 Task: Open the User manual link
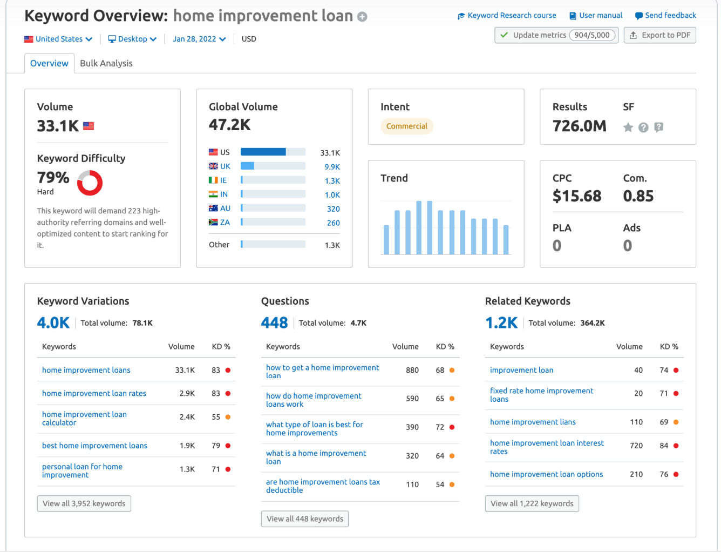pyautogui.click(x=596, y=16)
